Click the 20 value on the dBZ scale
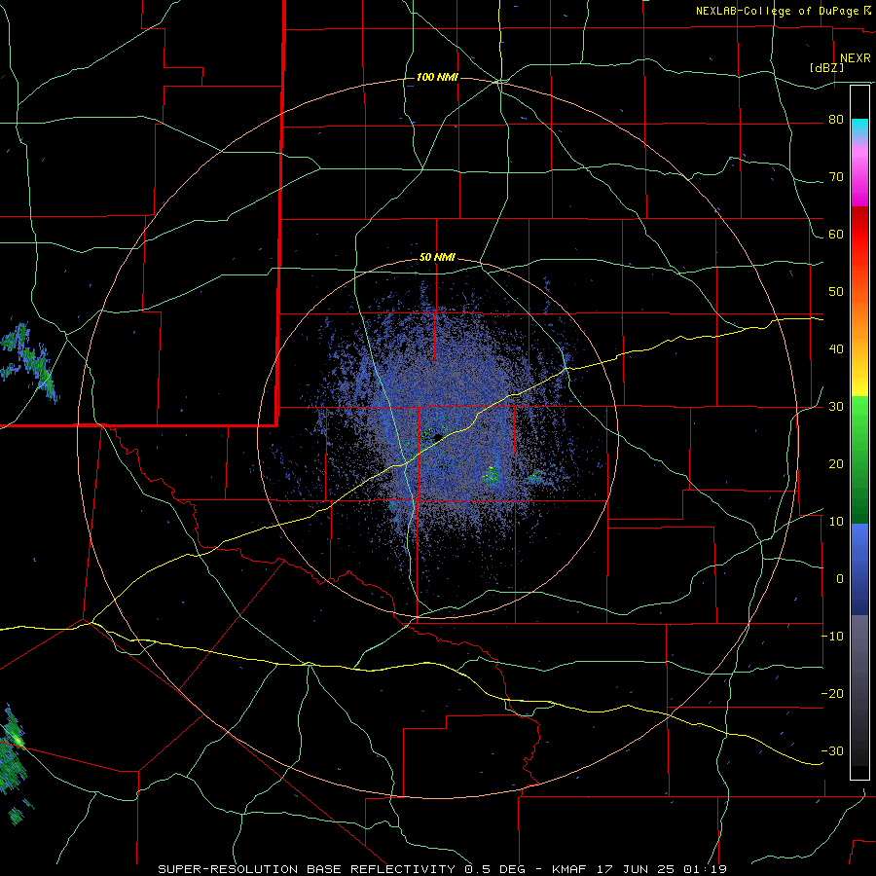Image resolution: width=876 pixels, height=876 pixels. click(836, 463)
